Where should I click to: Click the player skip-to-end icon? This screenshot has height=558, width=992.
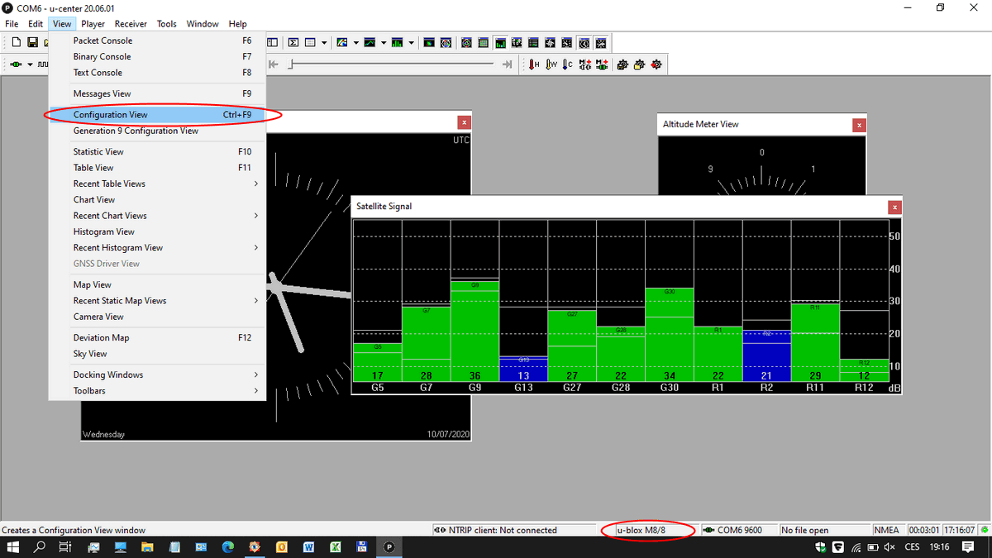507,64
